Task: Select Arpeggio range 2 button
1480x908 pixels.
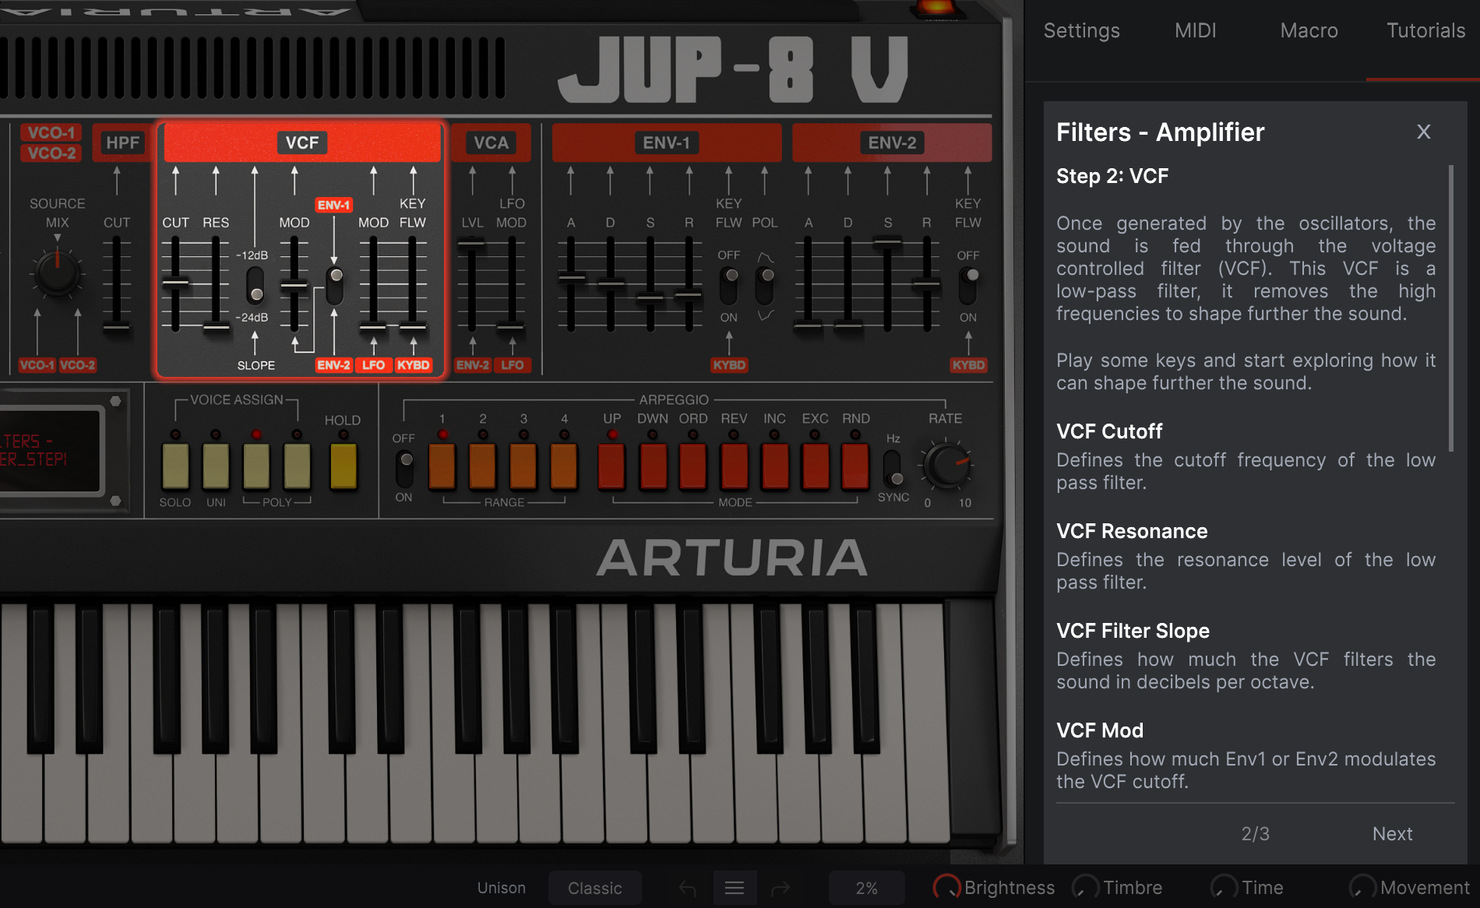Action: (x=483, y=466)
